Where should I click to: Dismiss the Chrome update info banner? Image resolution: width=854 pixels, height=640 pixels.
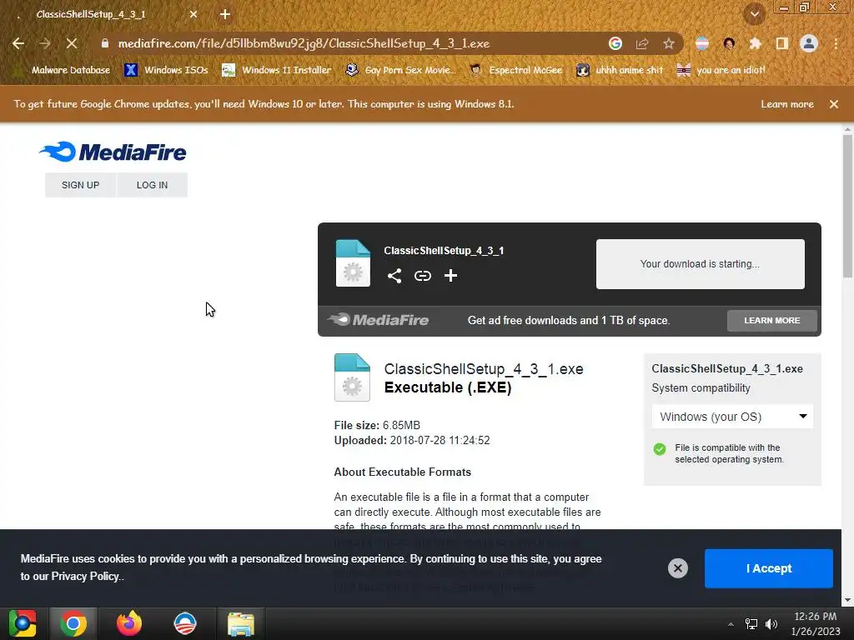834,104
